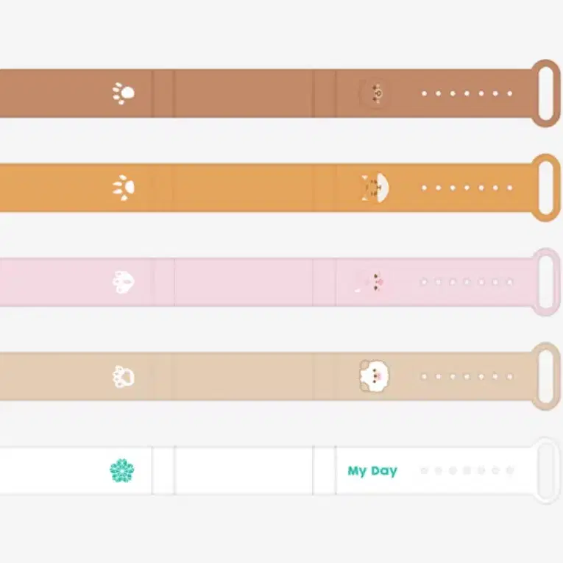Select the pink strap's end loop
This screenshot has height=563, width=563.
click(x=546, y=282)
